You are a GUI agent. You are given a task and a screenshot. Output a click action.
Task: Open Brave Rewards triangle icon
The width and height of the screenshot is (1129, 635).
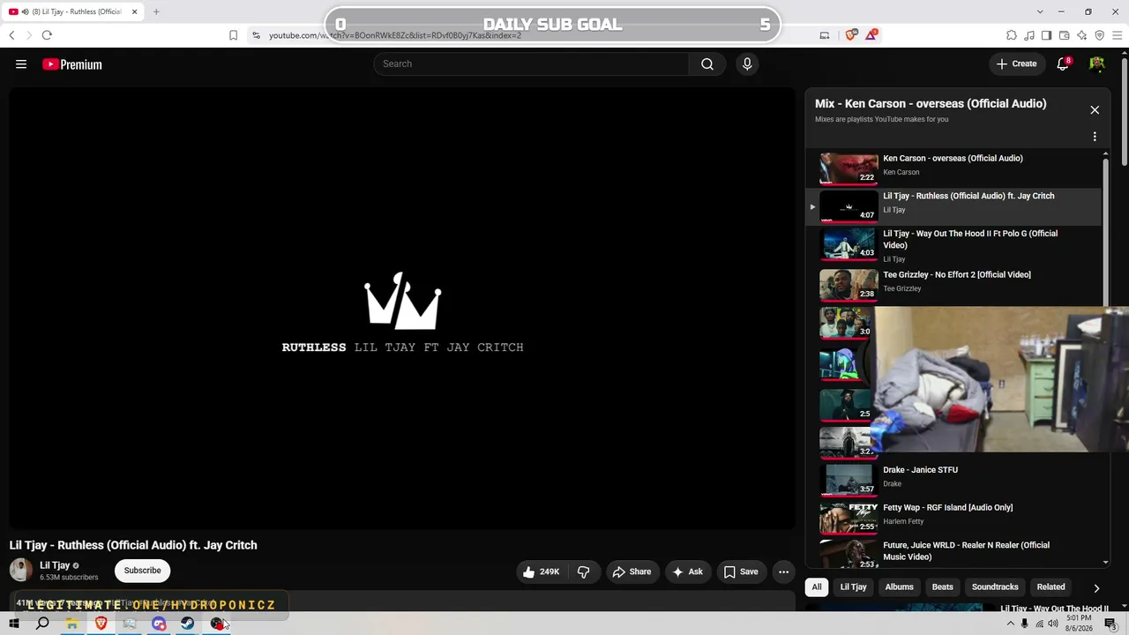tap(871, 35)
